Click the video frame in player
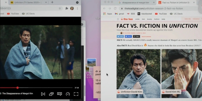Image resolution: width=202 pixels, height=101 pixels. 40,52
